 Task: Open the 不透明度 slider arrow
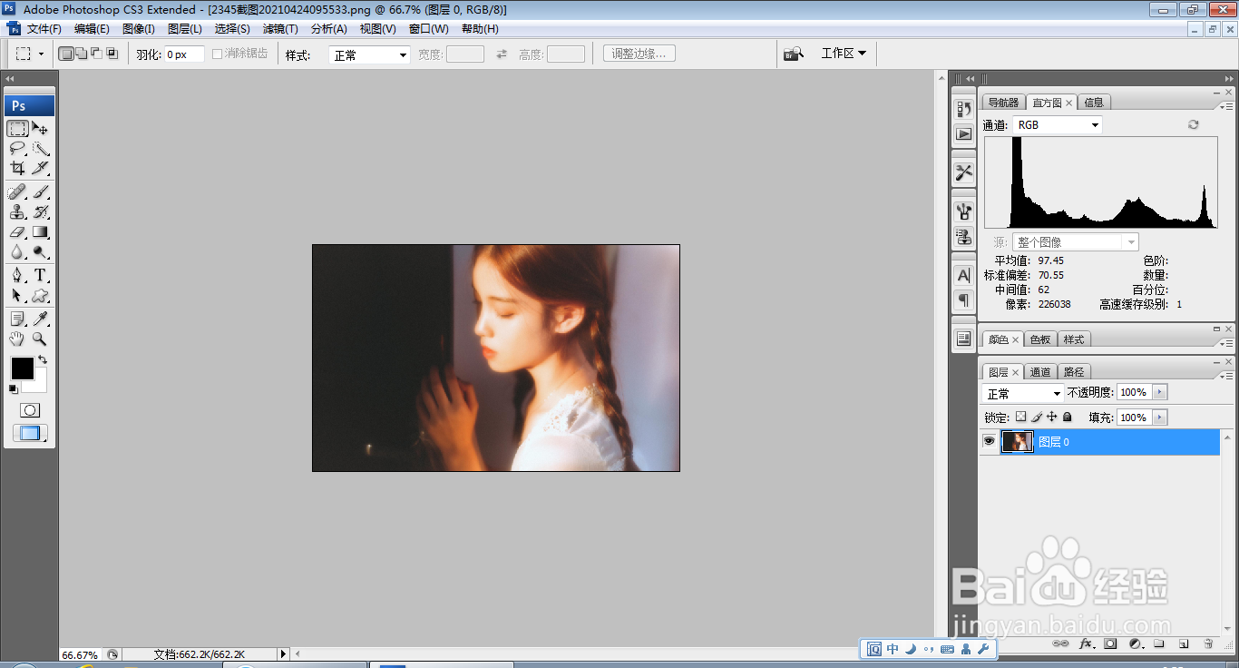pyautogui.click(x=1159, y=392)
